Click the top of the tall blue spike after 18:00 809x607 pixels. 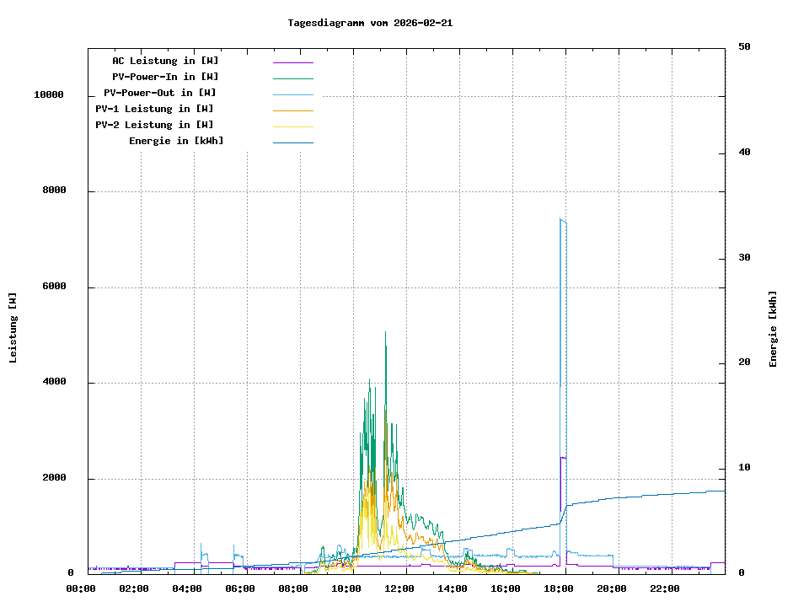[561, 219]
